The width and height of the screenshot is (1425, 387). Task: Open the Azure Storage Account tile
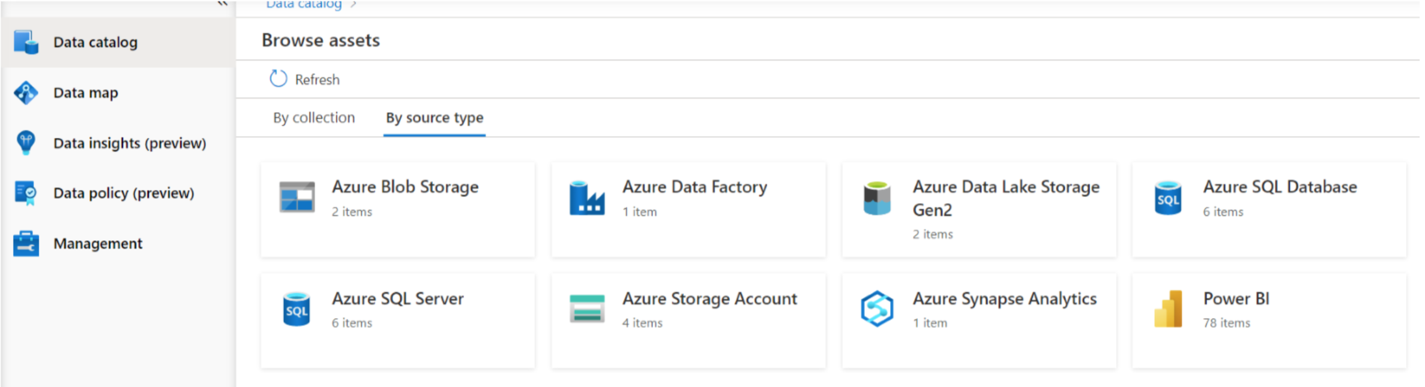[688, 321]
